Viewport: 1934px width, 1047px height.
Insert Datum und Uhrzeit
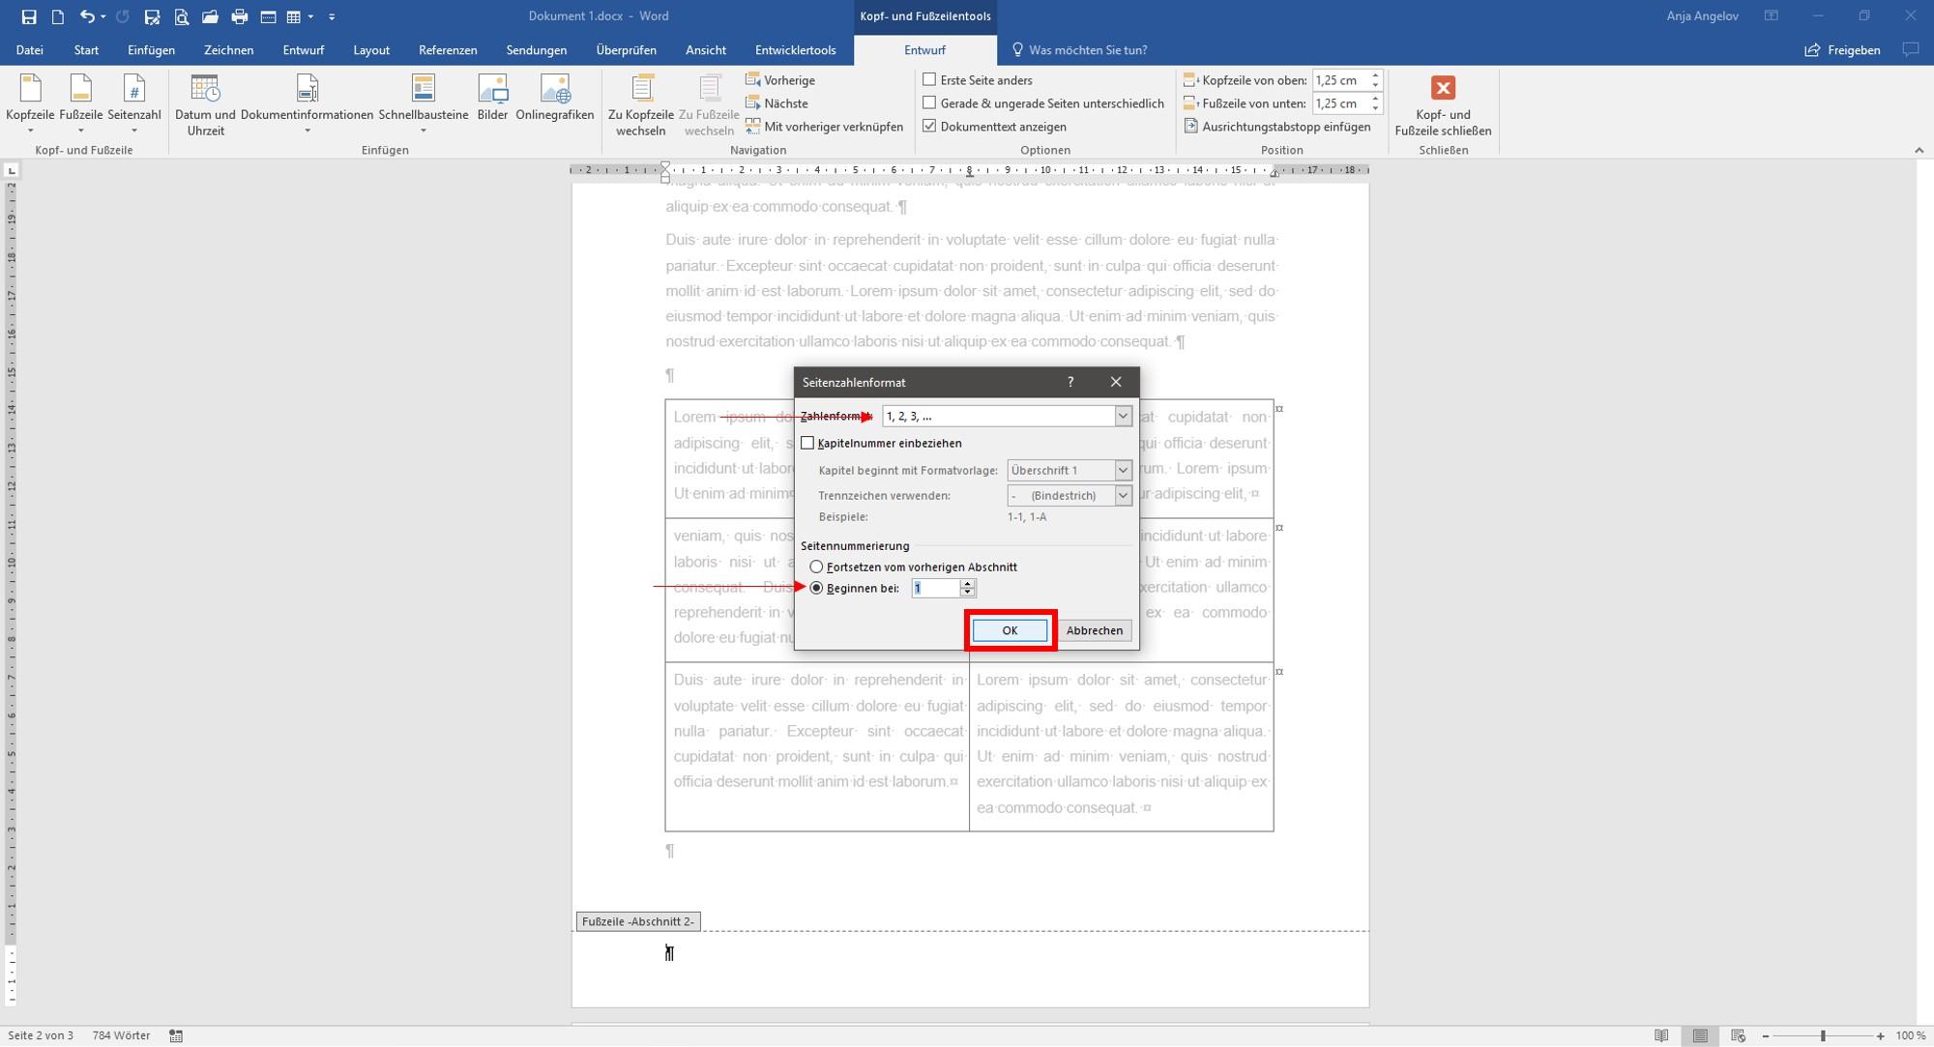205,105
